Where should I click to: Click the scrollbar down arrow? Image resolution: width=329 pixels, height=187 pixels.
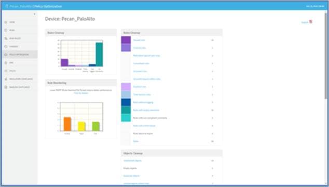click(x=326, y=184)
